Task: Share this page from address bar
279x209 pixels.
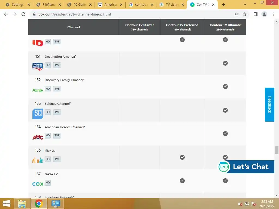Action: (x=236, y=14)
